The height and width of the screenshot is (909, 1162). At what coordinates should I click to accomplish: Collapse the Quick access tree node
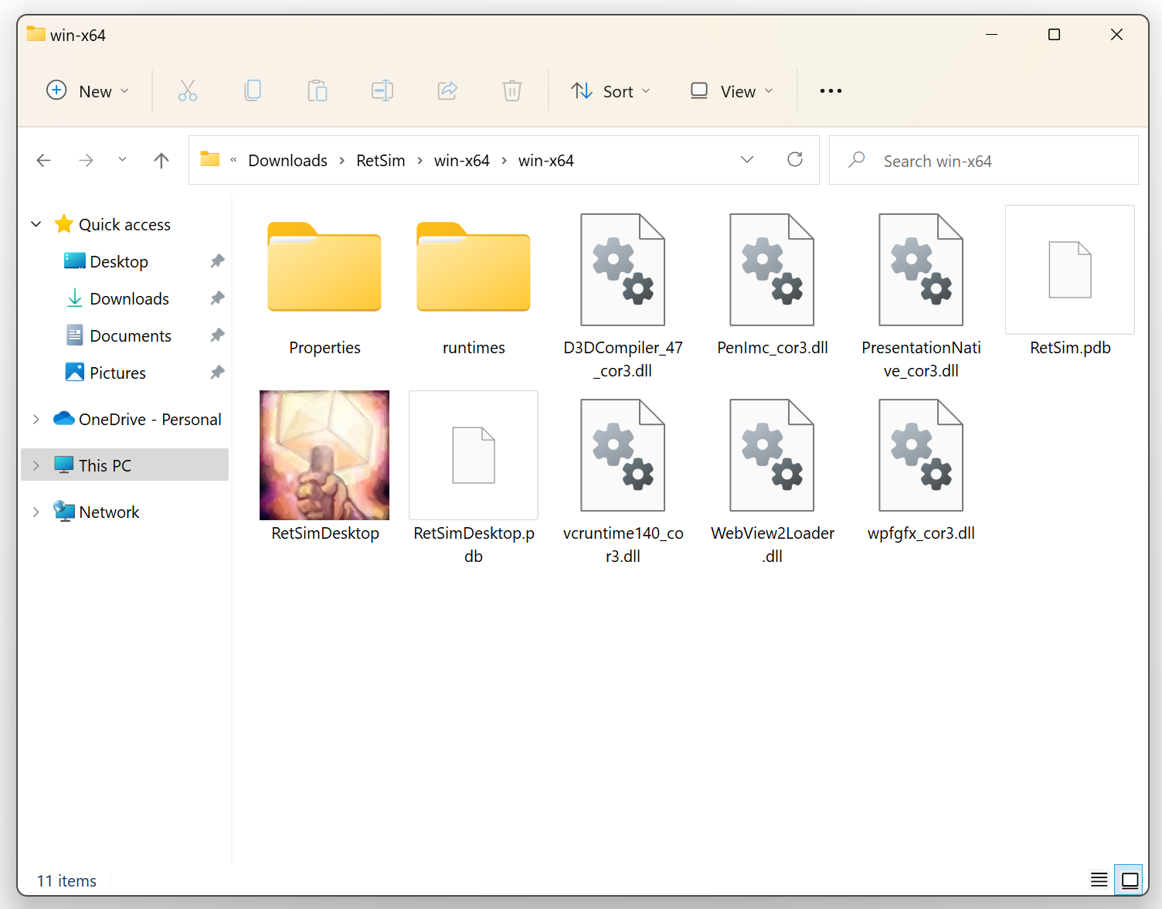[36, 224]
